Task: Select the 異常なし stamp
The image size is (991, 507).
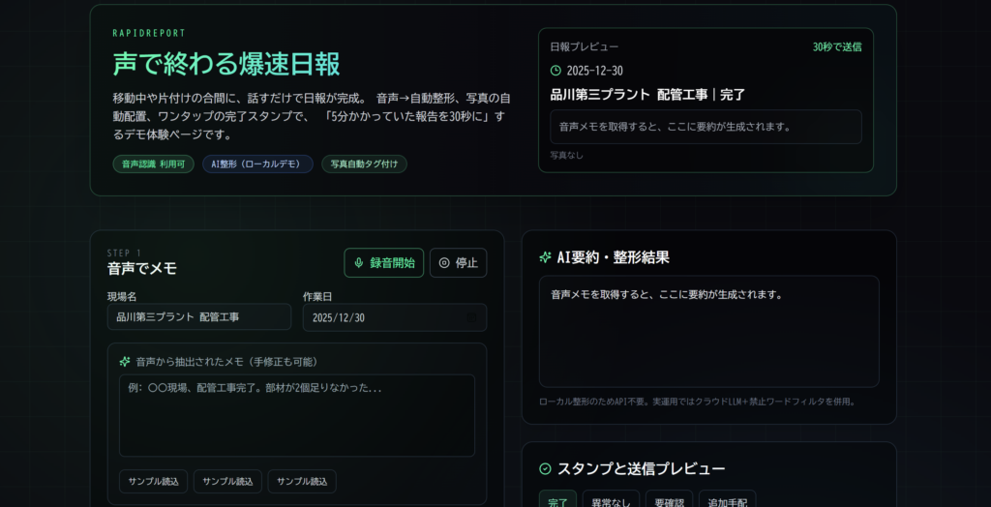Action: (611, 500)
